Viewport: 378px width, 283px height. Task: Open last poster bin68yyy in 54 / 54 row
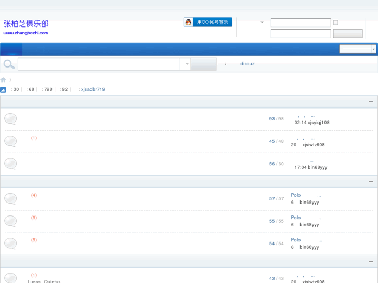coord(309,247)
